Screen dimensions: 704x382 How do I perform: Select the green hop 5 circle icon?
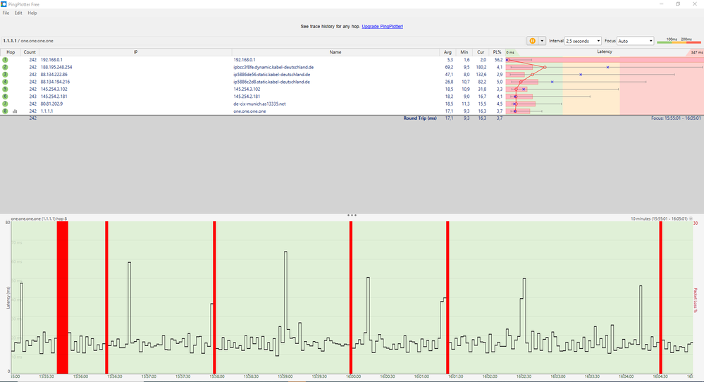(x=5, y=89)
